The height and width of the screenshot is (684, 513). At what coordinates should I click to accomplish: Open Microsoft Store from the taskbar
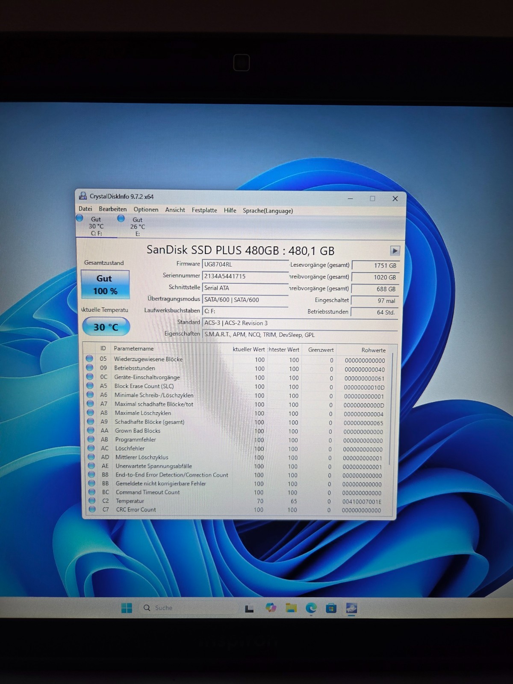pyautogui.click(x=331, y=608)
